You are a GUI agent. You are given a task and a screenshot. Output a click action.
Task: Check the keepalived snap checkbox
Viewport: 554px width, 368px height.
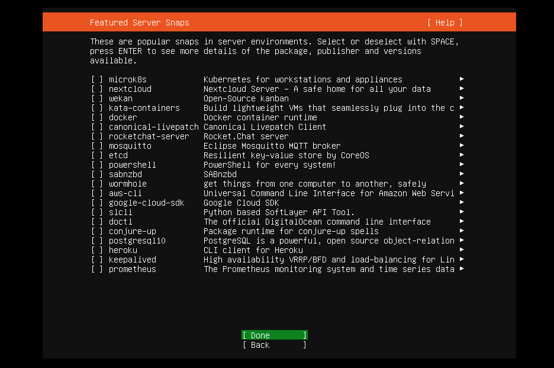(96, 260)
